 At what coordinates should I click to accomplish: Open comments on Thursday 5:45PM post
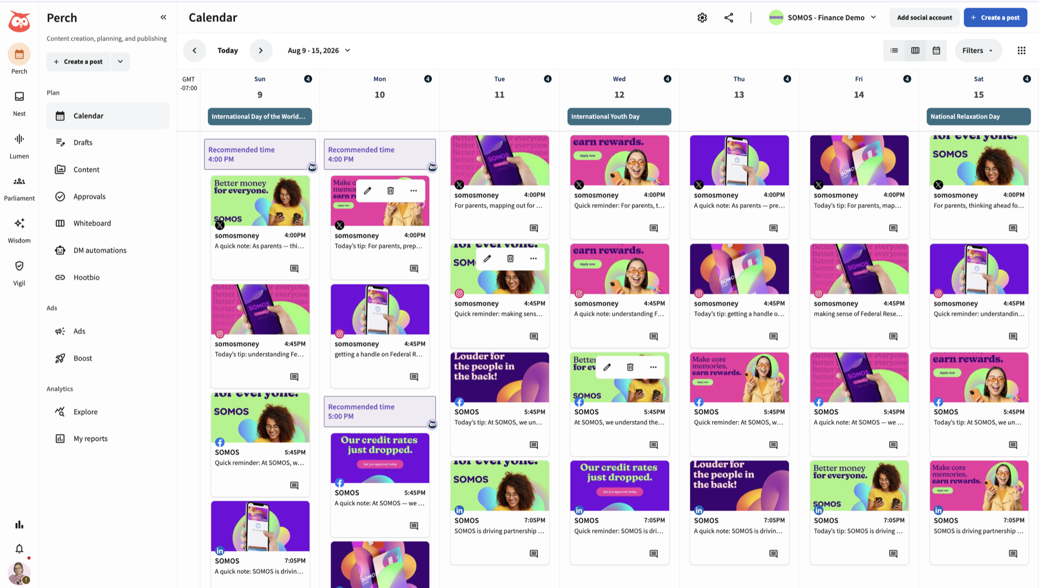point(773,445)
